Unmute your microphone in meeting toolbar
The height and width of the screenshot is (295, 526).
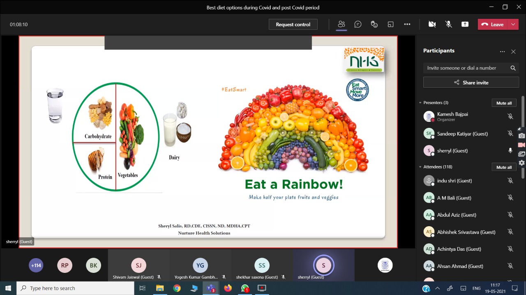click(x=449, y=24)
